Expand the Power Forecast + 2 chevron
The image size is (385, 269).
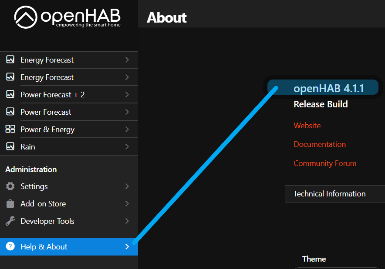click(x=127, y=95)
